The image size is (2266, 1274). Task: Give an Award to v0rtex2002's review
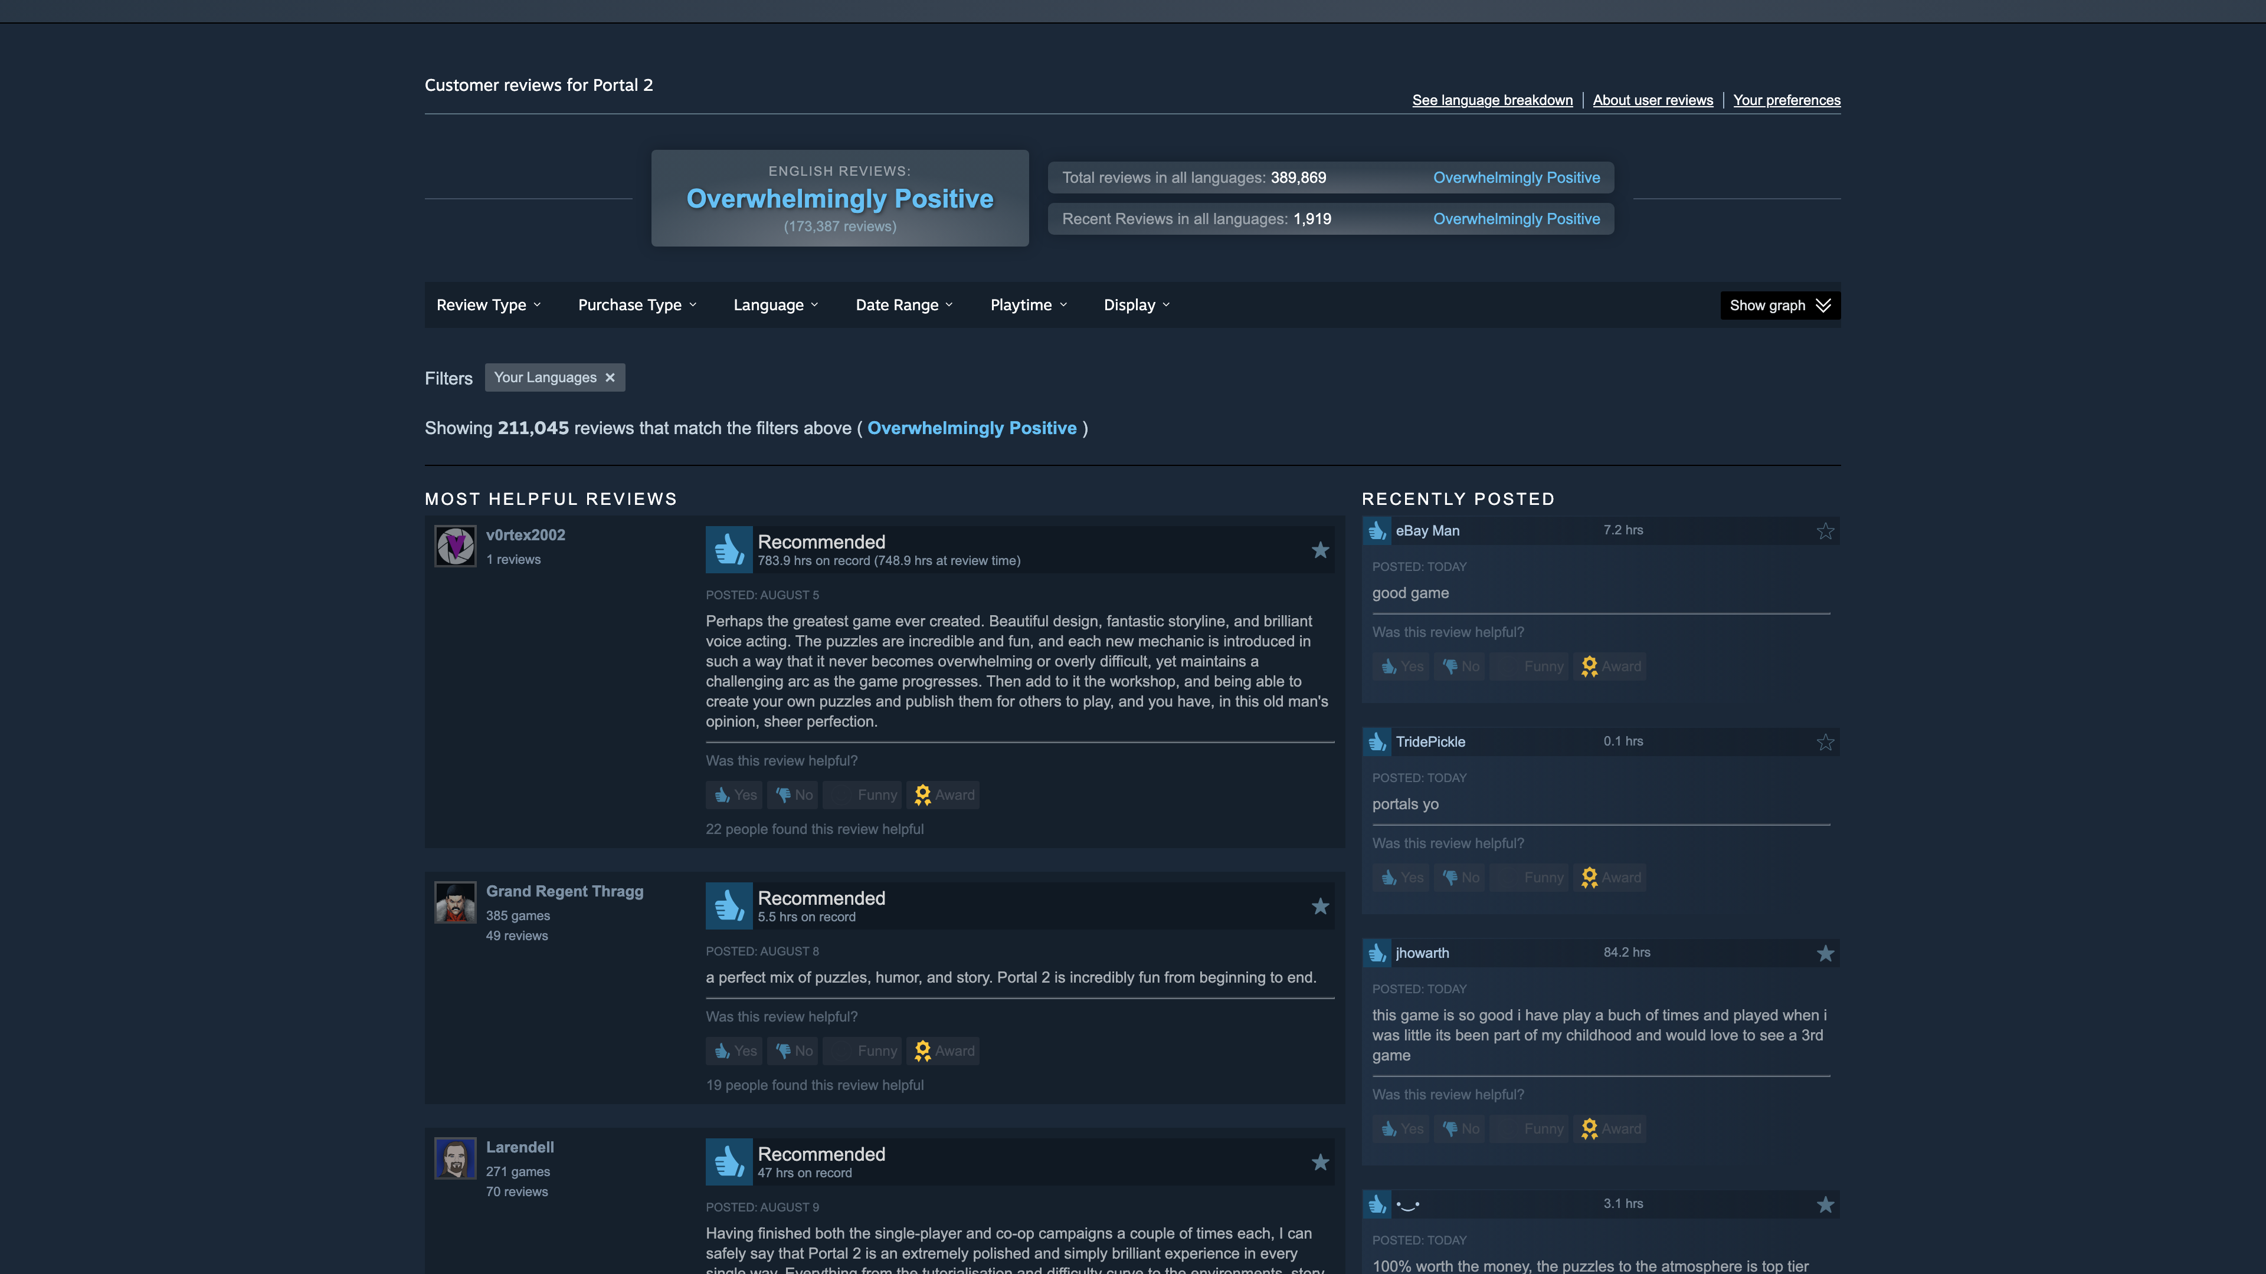click(944, 795)
